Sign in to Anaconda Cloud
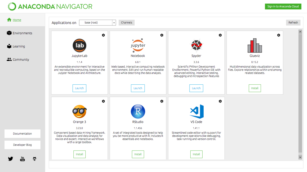This screenshot has width=307, height=172. click(x=283, y=6)
